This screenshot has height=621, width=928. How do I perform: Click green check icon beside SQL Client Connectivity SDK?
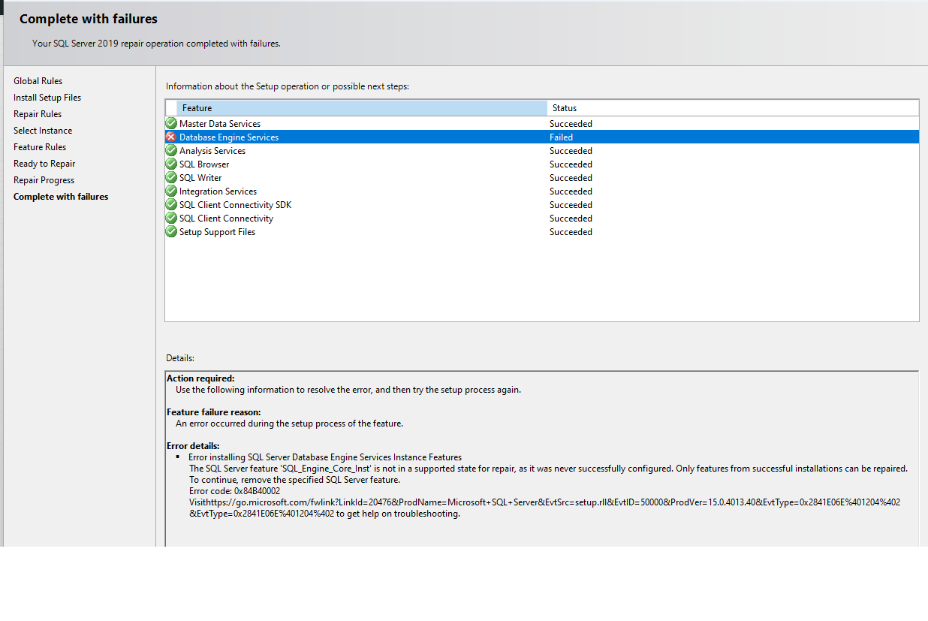coord(171,205)
